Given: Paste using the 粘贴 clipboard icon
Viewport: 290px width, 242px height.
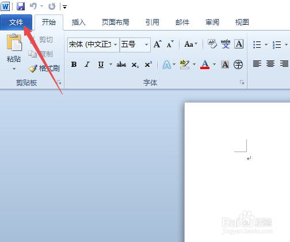Looking at the screenshot, I should click(14, 42).
